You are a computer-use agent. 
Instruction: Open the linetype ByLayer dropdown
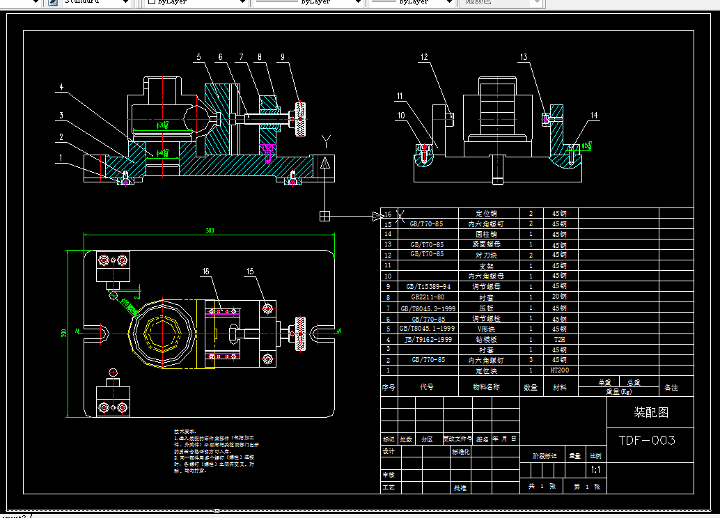[x=358, y=3]
